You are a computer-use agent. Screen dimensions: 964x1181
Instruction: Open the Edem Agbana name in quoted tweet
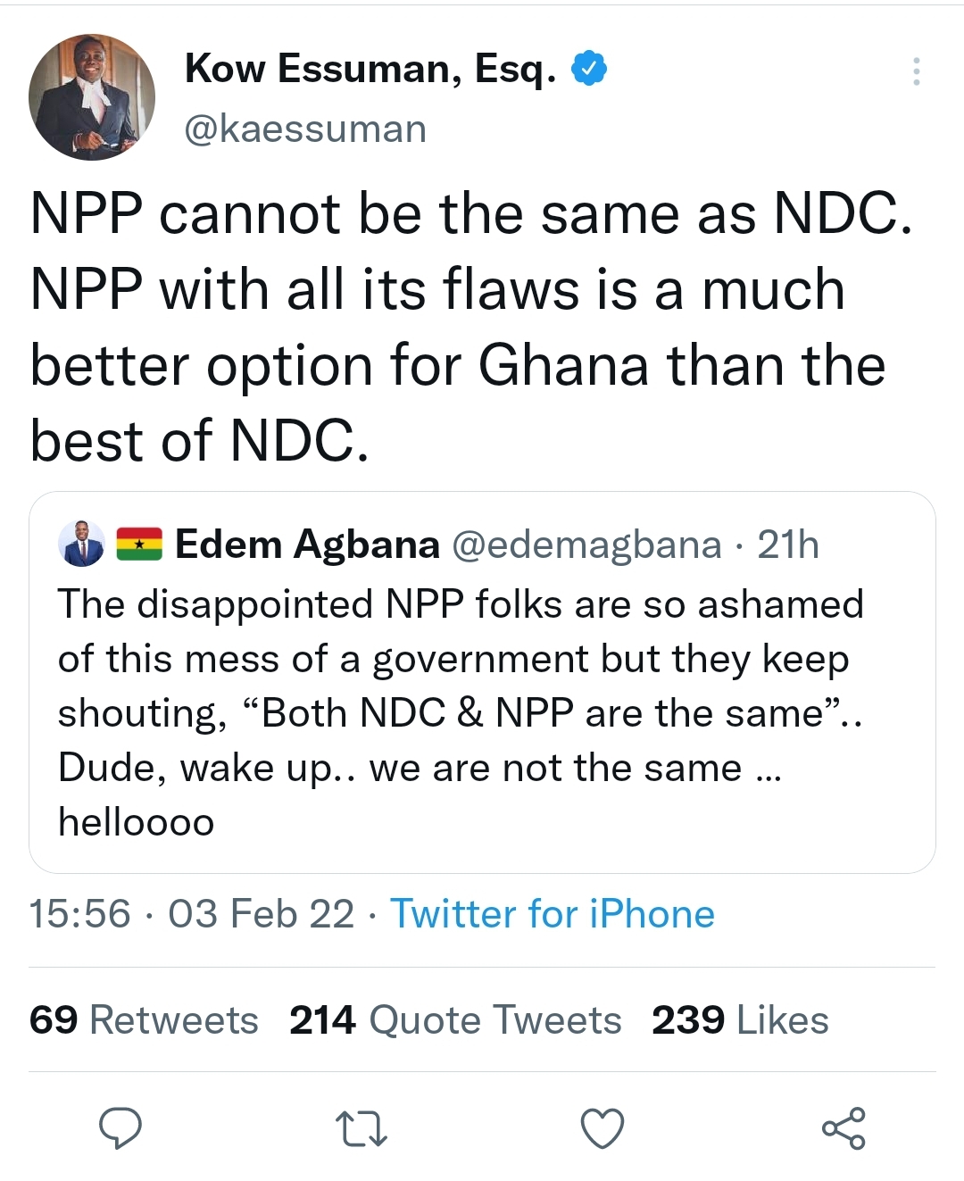pos(307,544)
